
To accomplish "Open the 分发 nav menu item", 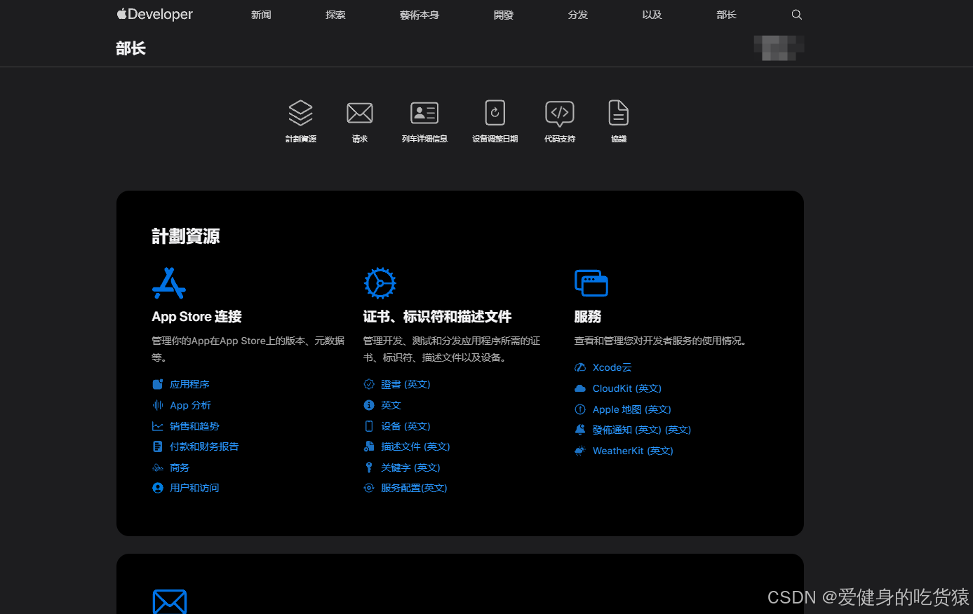I will coord(578,15).
